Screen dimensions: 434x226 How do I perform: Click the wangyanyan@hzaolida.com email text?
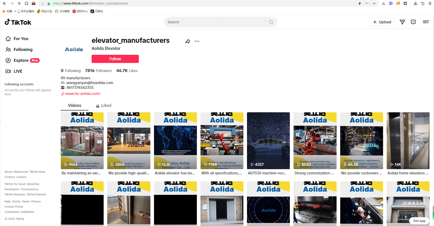tap(90, 83)
